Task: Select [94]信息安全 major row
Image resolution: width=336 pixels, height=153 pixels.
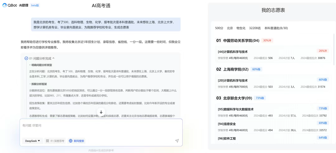Action: click(273, 127)
